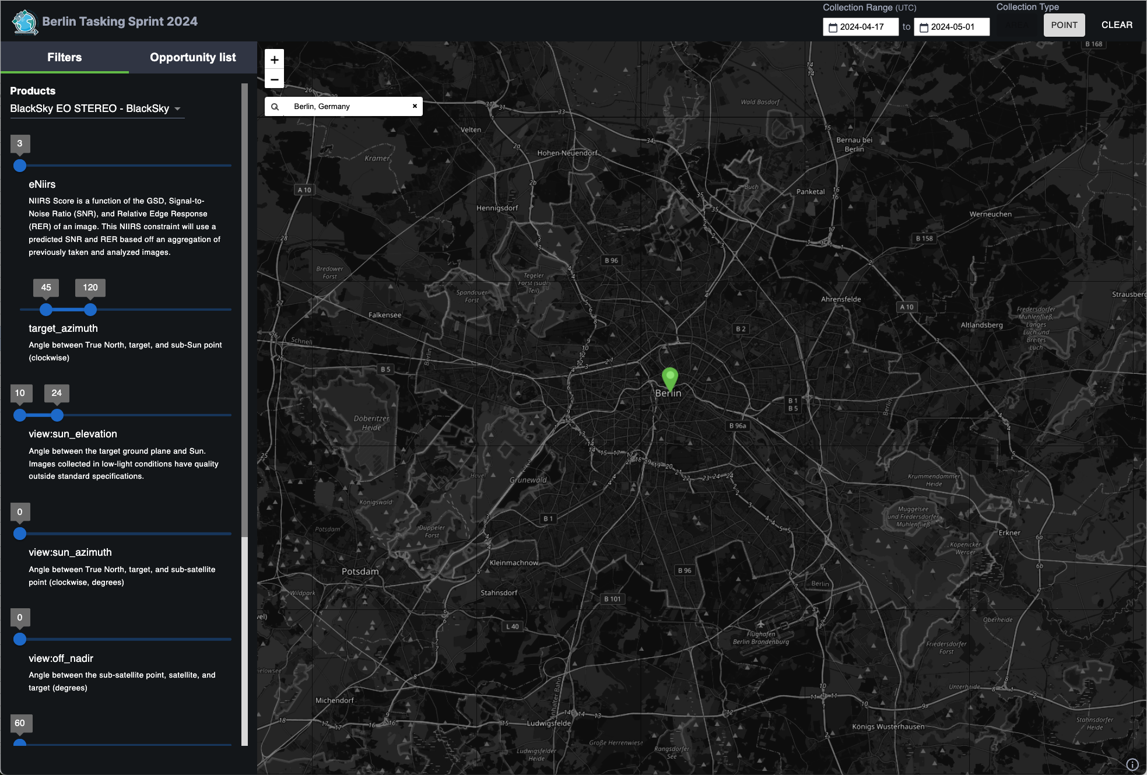This screenshot has width=1147, height=775.
Task: Clear the Berlin, Germany search text
Action: (x=415, y=106)
